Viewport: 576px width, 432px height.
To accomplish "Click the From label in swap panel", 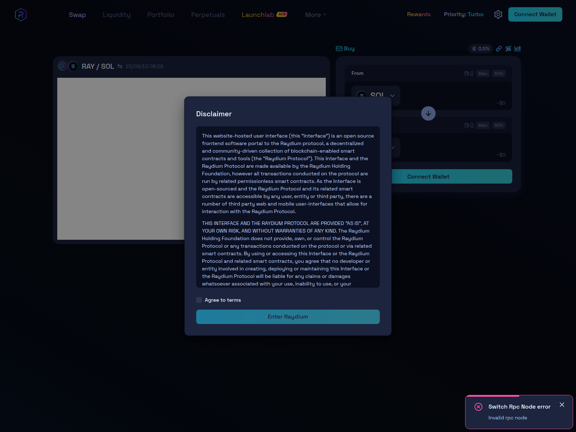I will pyautogui.click(x=357, y=73).
